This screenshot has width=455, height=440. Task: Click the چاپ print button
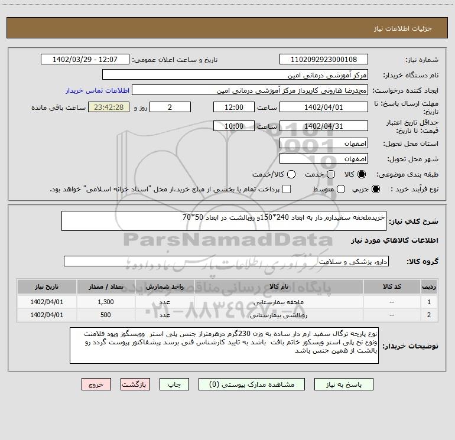[174, 384]
